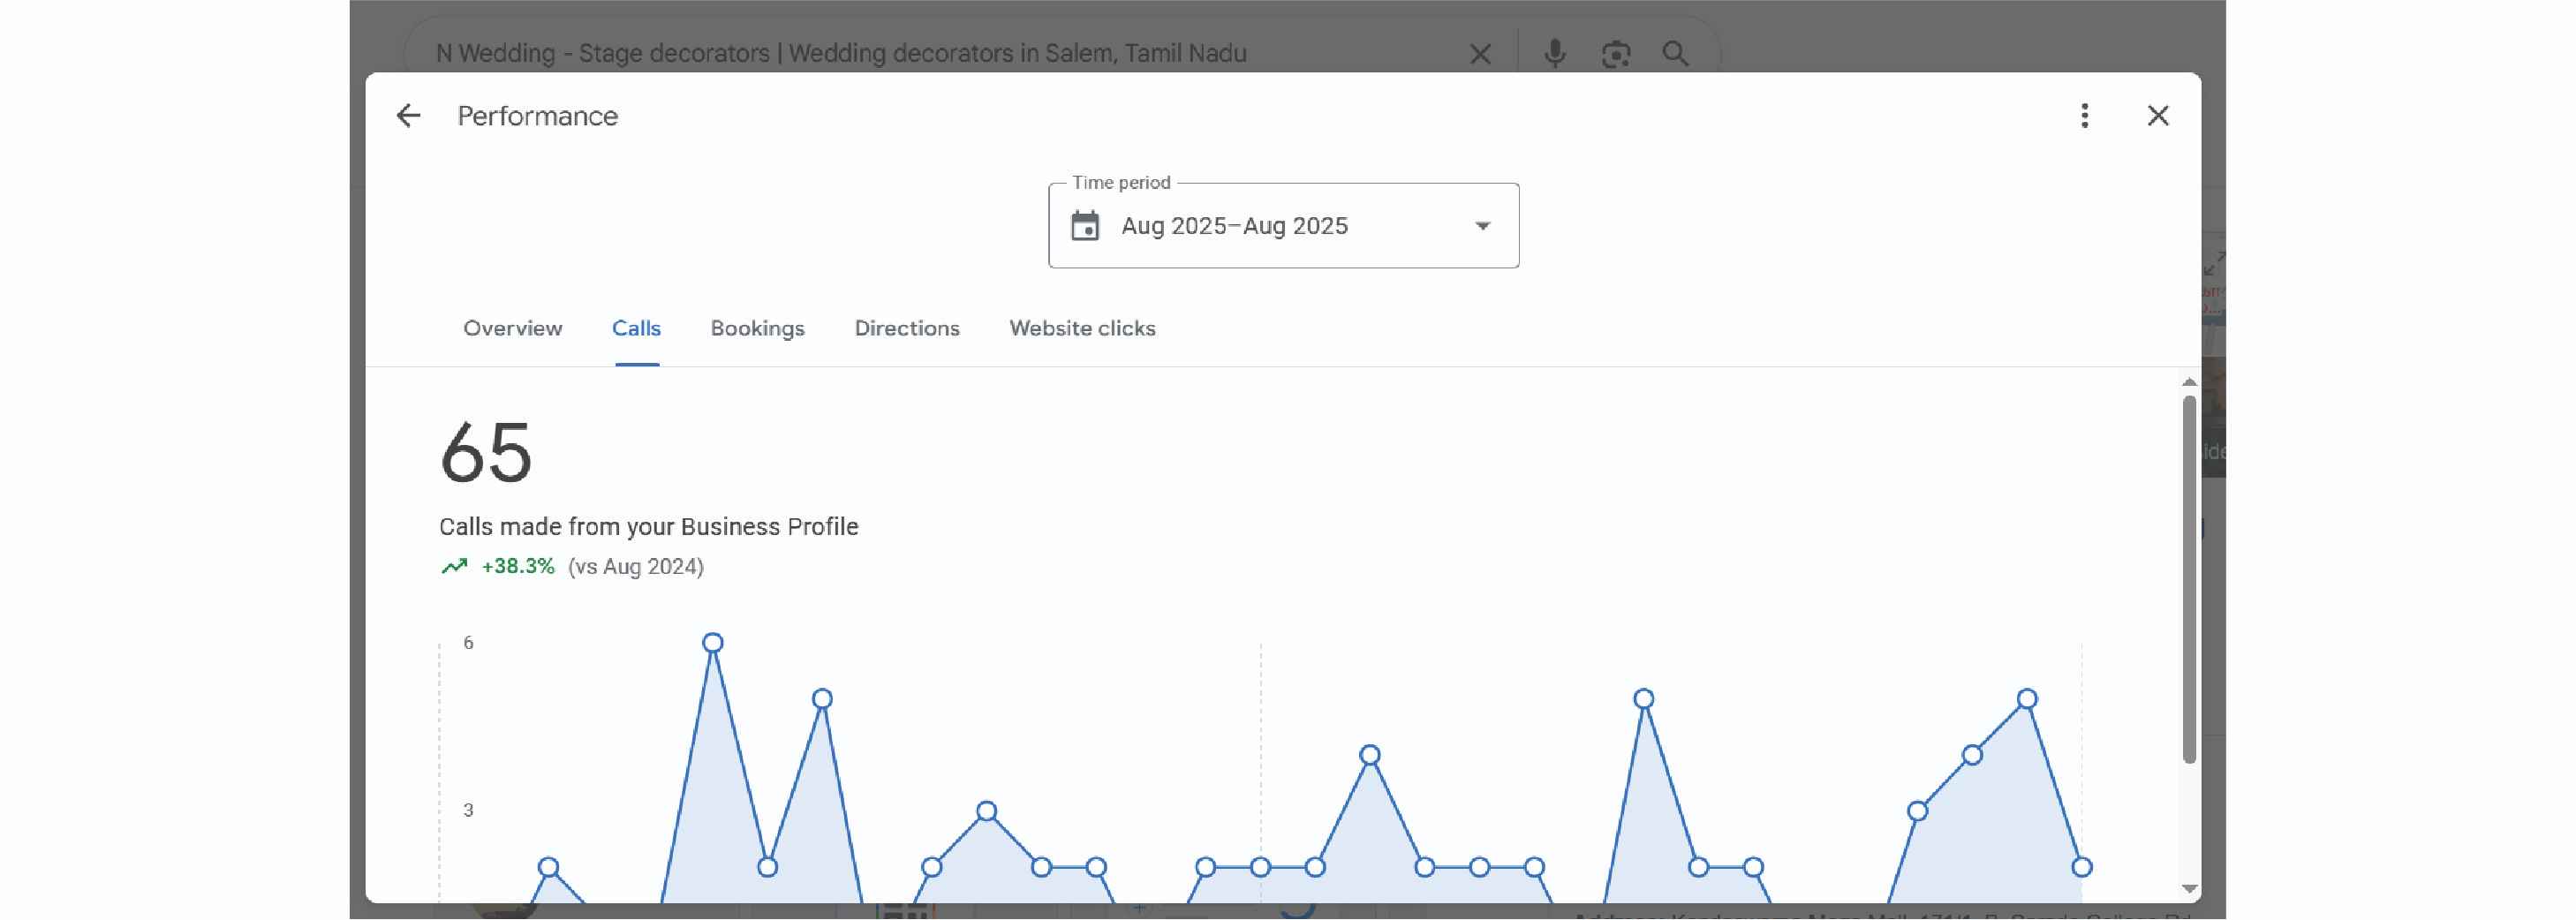
Task: Clear the search box with X icon
Action: 1480,54
